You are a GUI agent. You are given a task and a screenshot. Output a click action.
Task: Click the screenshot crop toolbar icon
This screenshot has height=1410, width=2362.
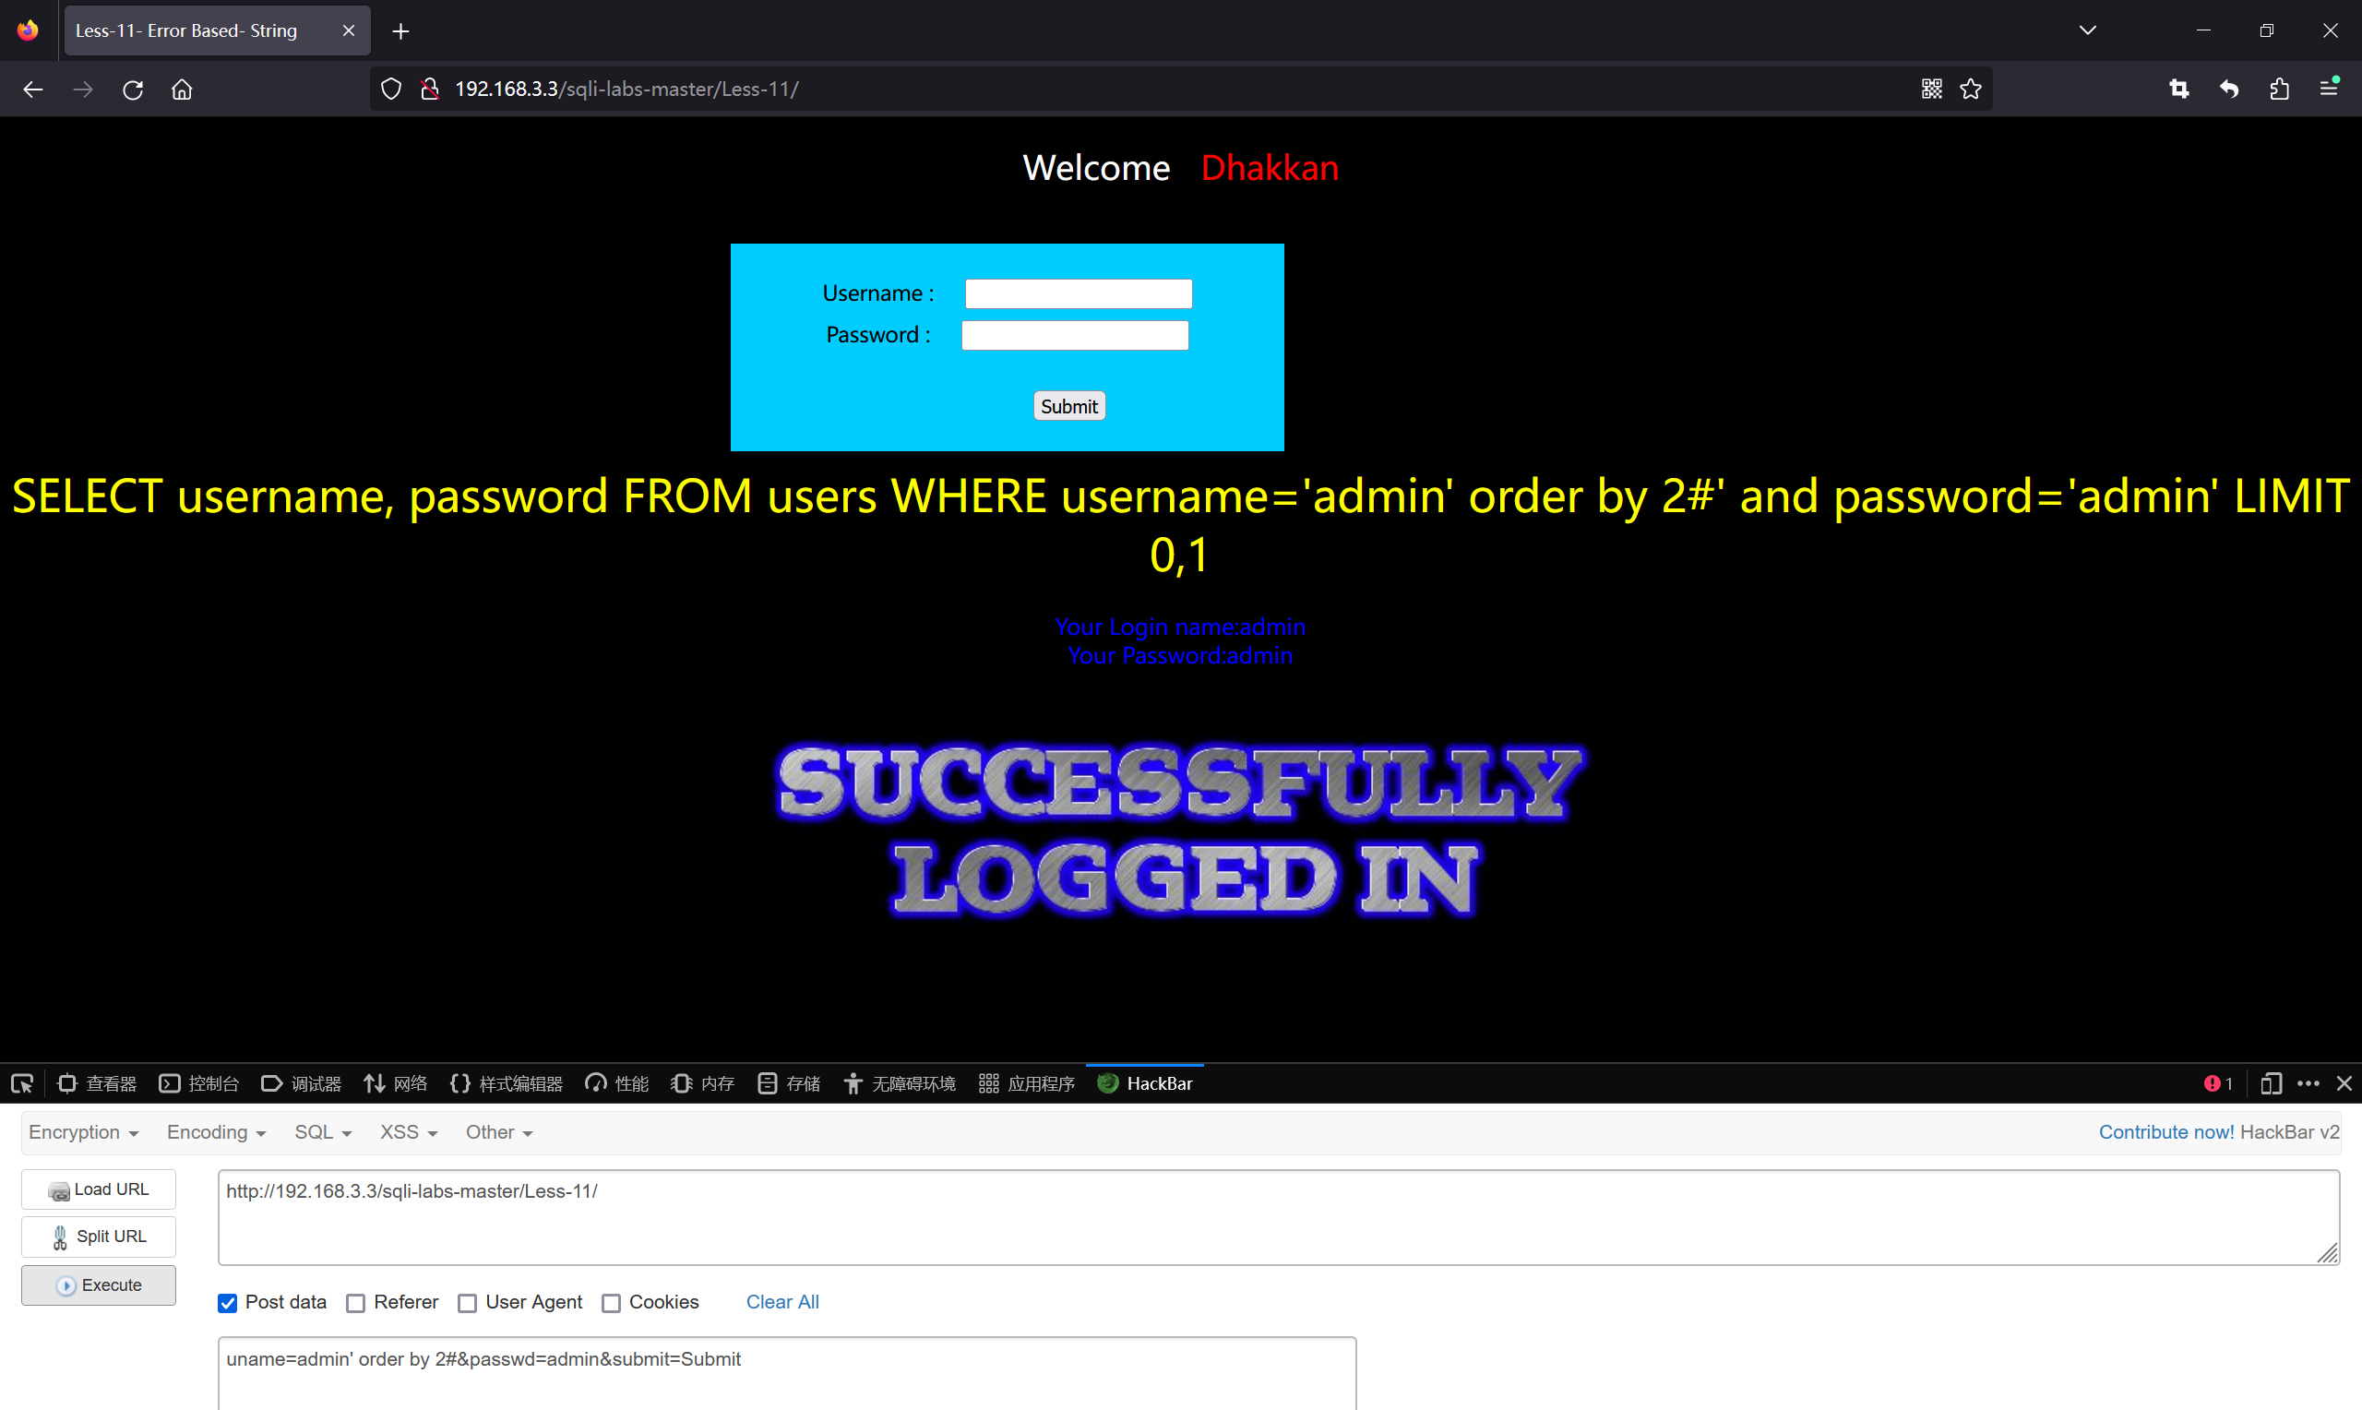[x=2179, y=90]
